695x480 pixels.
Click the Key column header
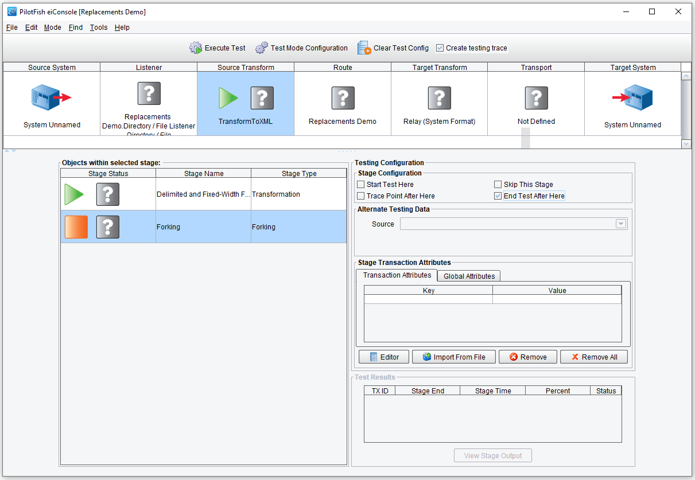pos(429,290)
